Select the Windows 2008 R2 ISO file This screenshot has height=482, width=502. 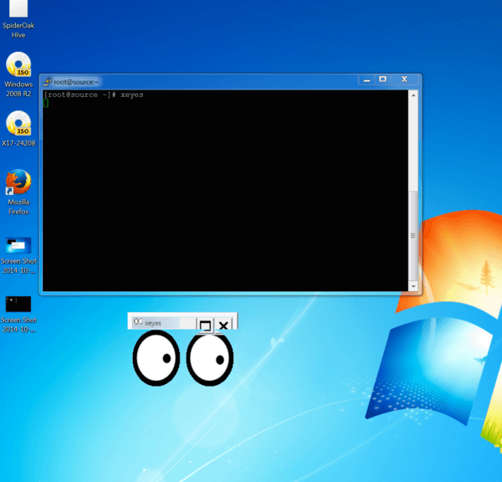click(18, 65)
